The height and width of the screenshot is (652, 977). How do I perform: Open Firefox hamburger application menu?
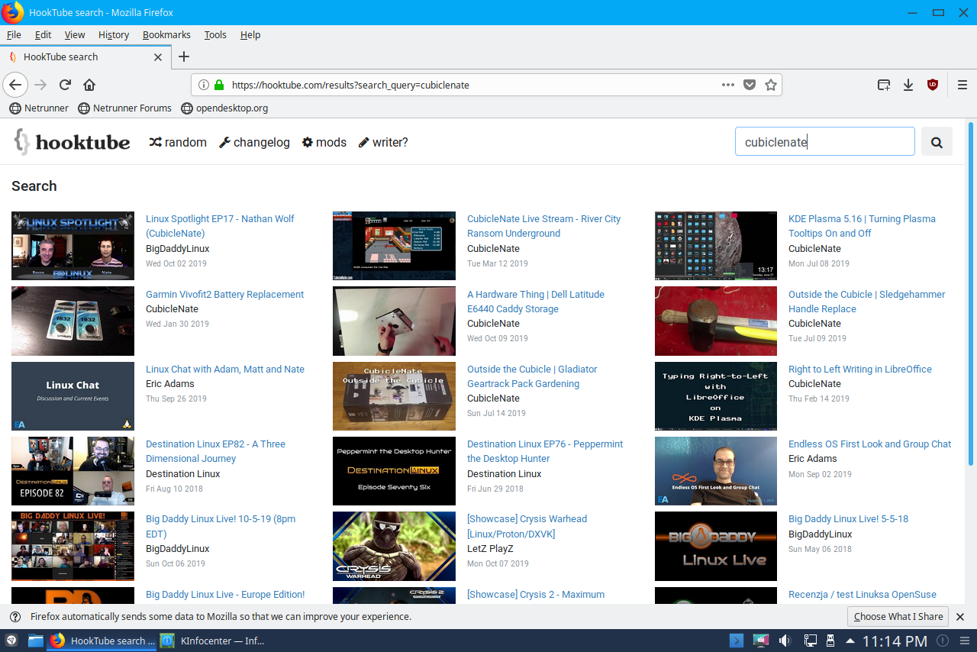point(962,85)
